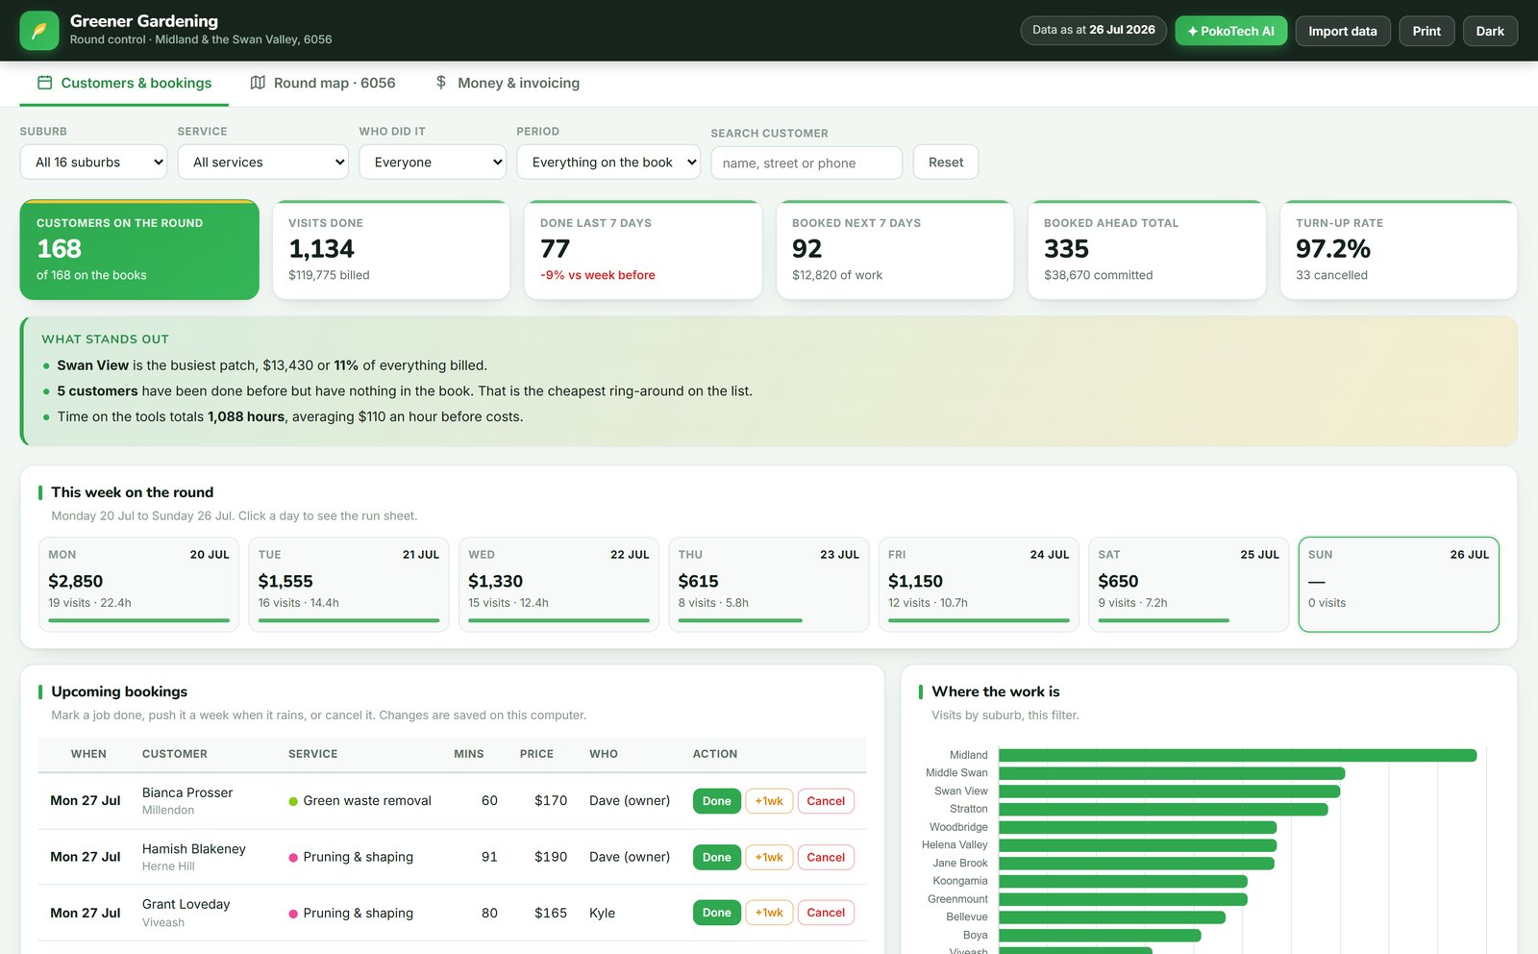Image resolution: width=1538 pixels, height=954 pixels.
Task: Click the Boya bar in chart
Action: 1101,935
